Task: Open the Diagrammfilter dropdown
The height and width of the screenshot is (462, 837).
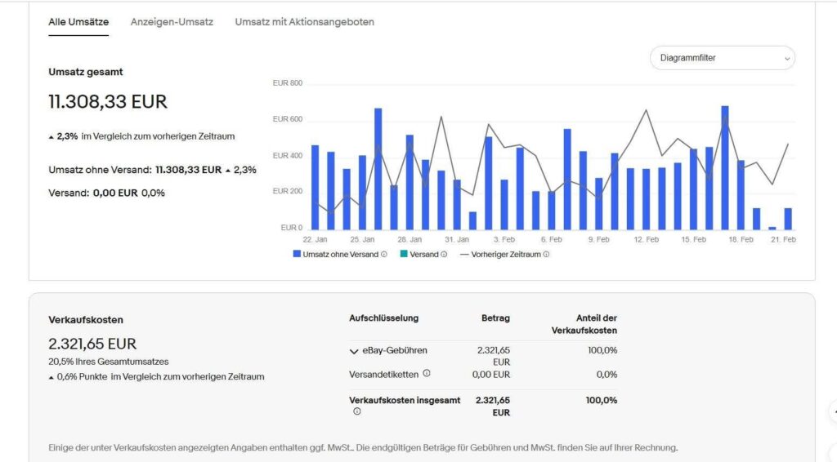Action: point(722,58)
